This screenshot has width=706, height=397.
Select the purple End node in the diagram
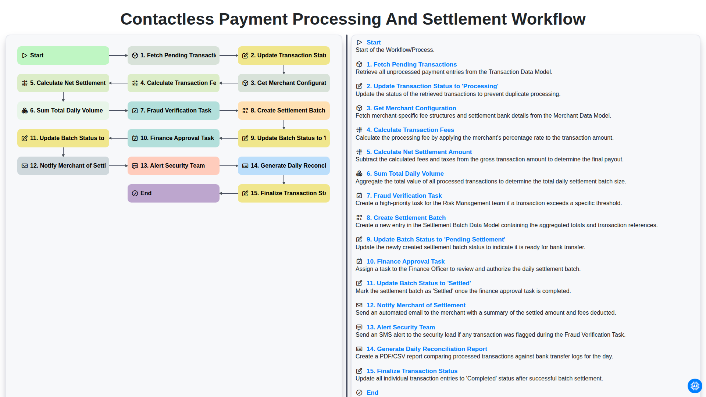[x=174, y=193]
